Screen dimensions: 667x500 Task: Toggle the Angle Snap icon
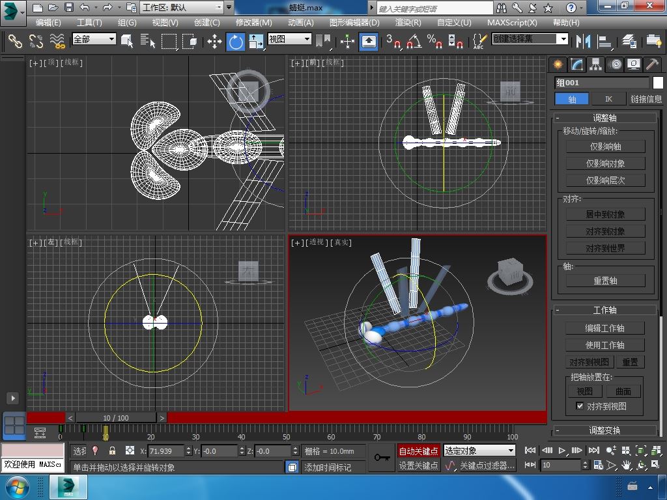[413, 42]
